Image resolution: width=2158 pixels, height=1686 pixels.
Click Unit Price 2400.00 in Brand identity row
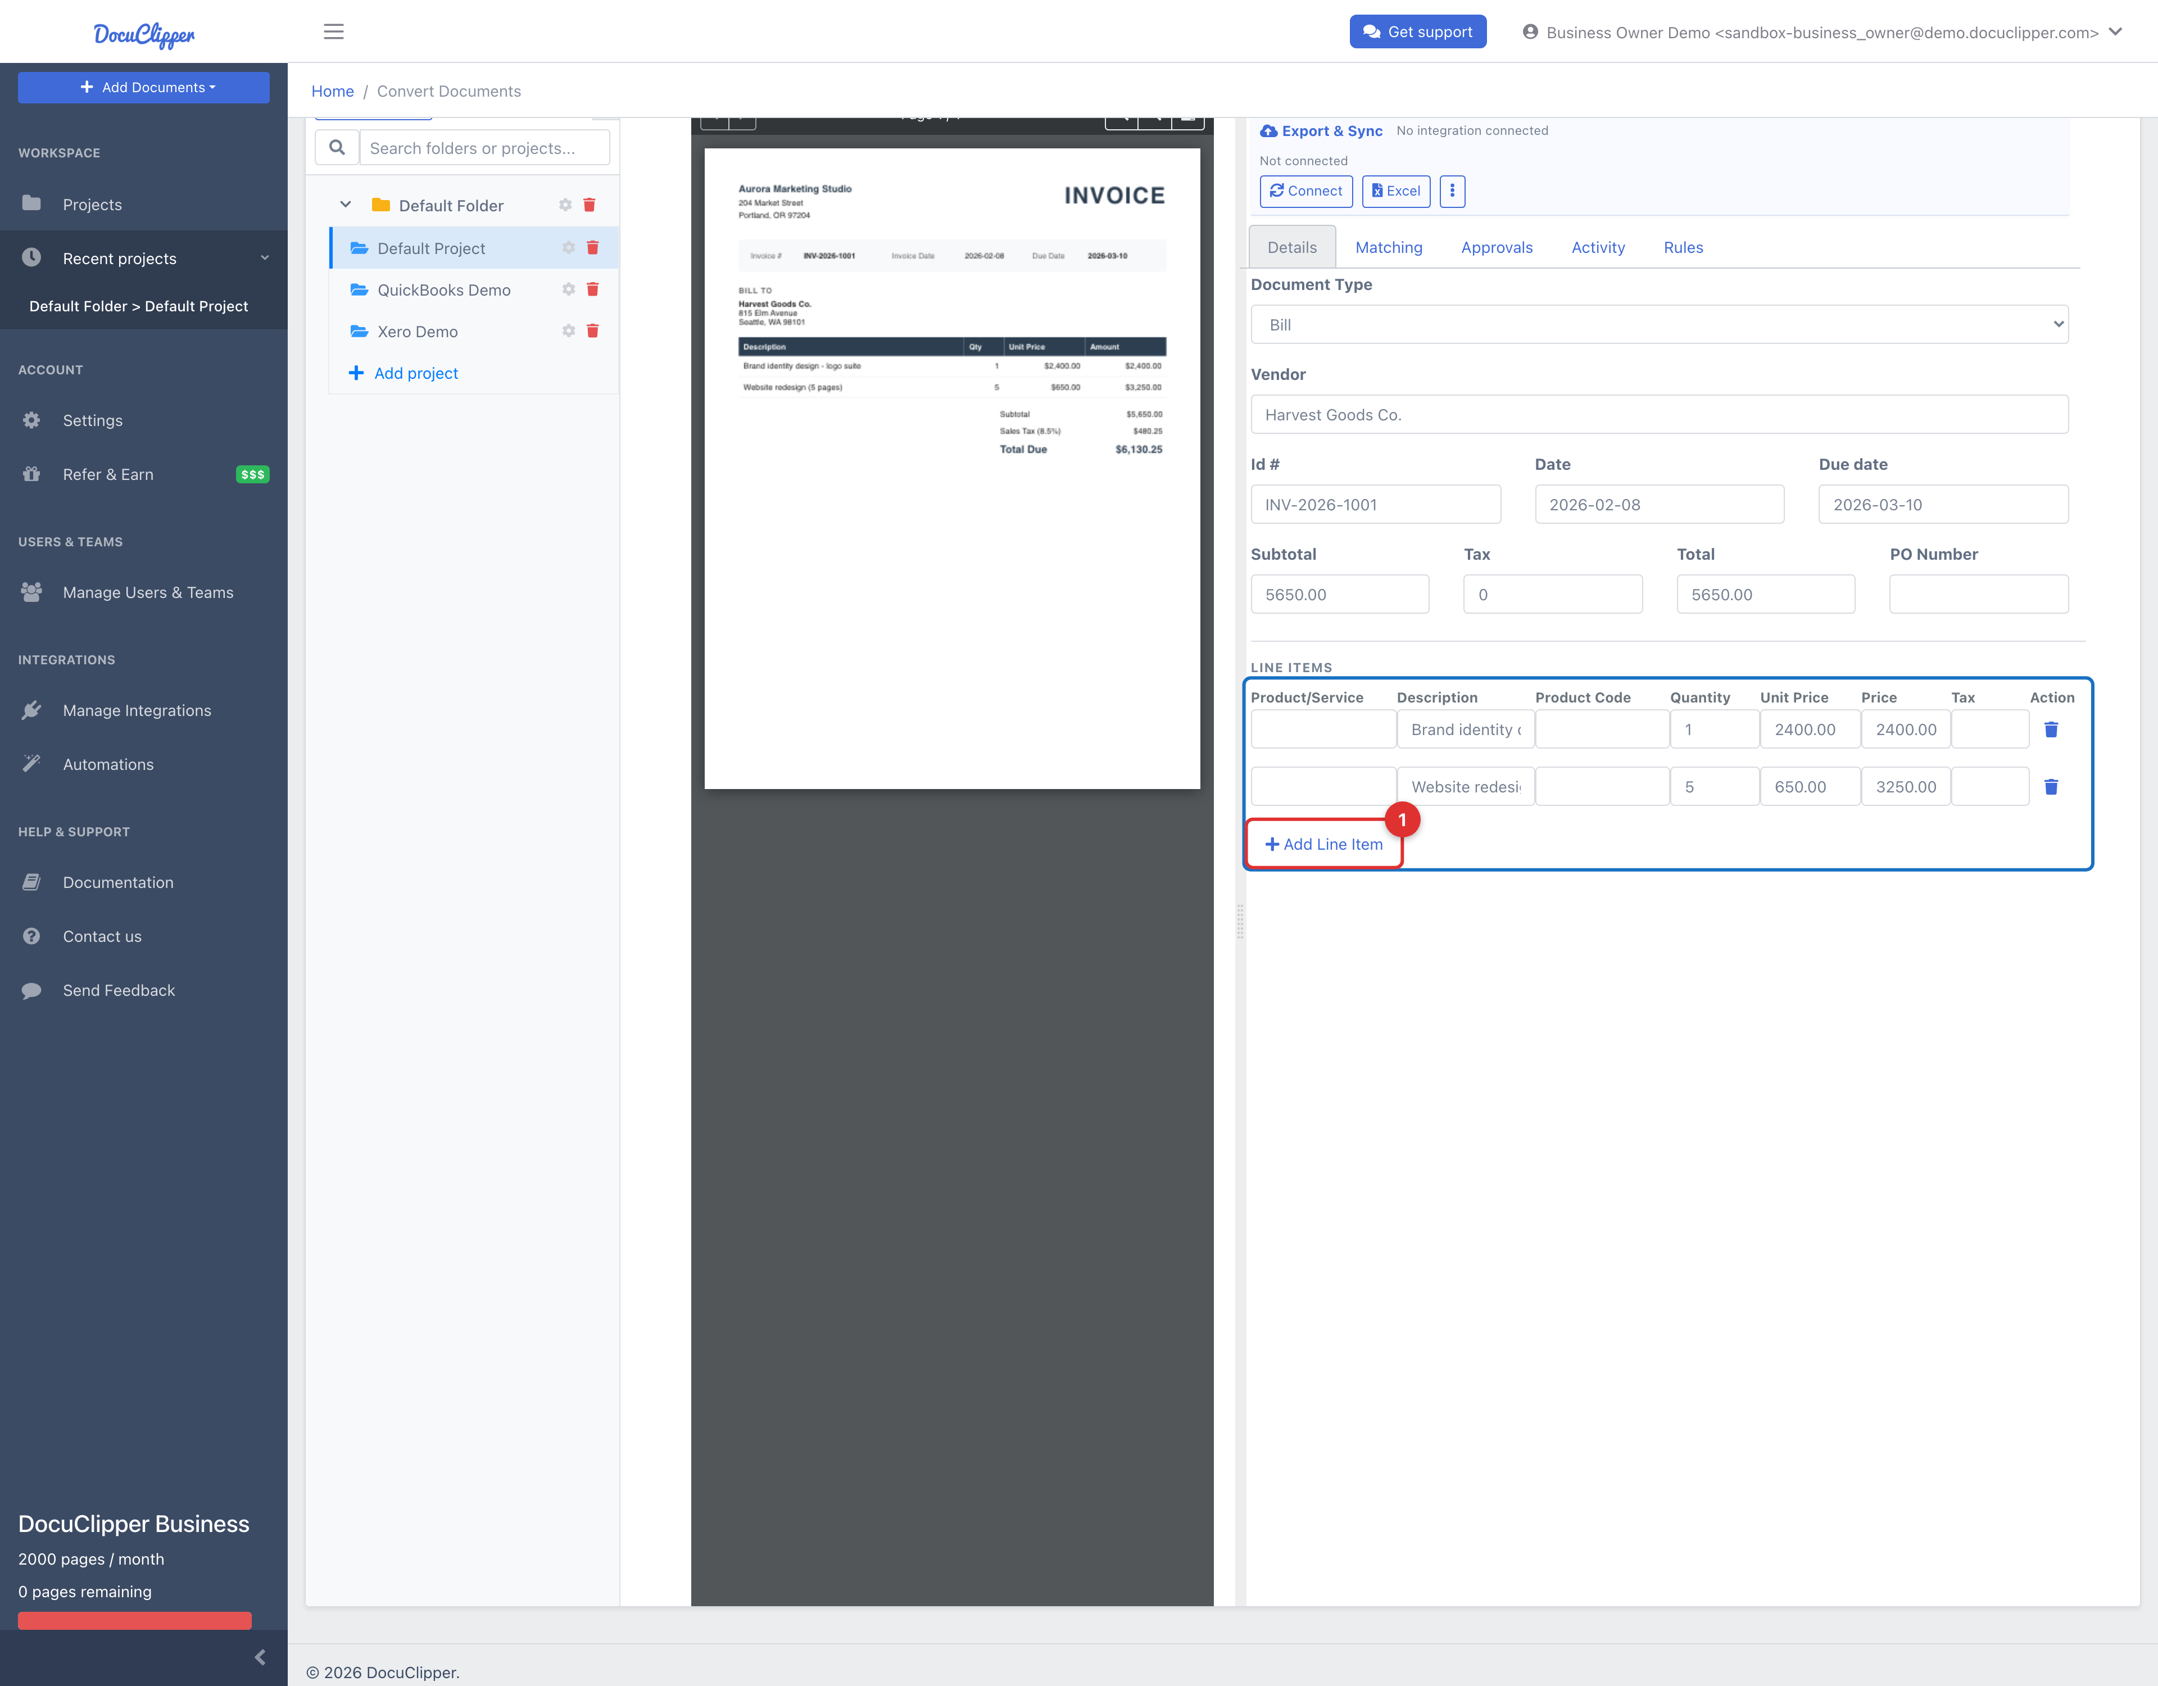coord(1809,729)
